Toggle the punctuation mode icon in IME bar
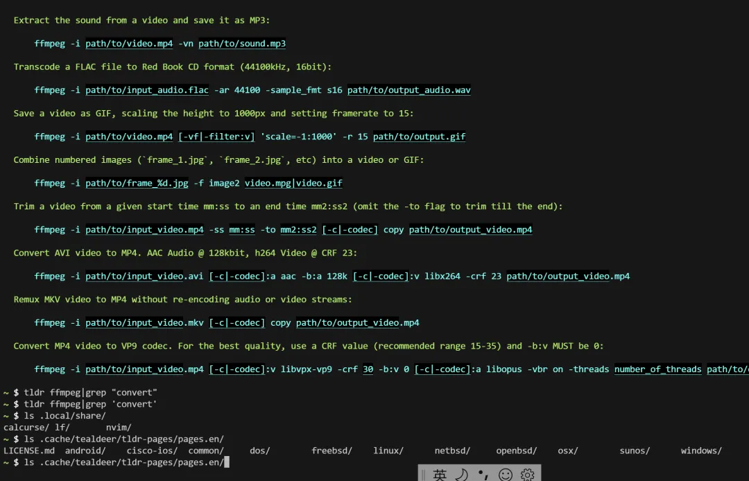Viewport: 749px width, 481px height. pyautogui.click(x=483, y=474)
